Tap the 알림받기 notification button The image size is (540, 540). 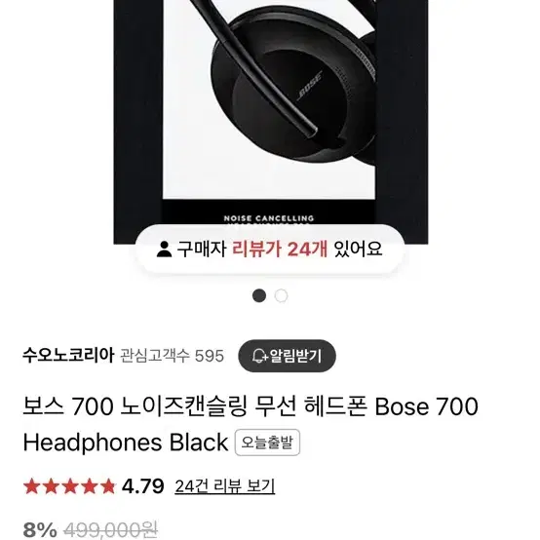coord(287,356)
